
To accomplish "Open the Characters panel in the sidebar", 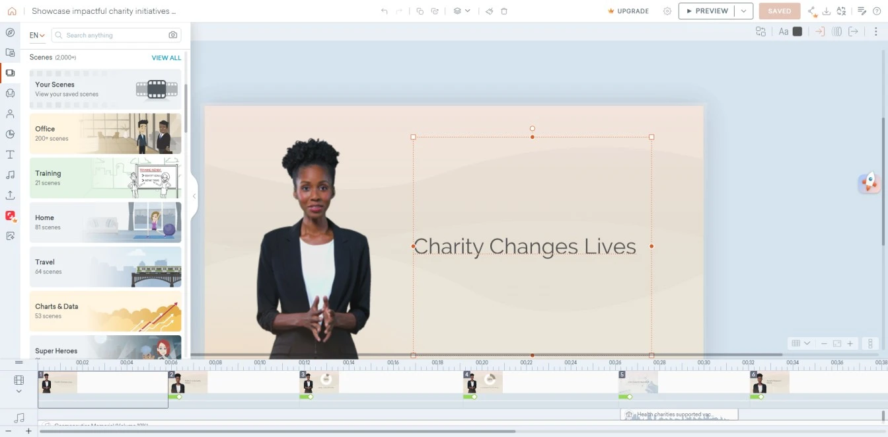I will pyautogui.click(x=10, y=114).
